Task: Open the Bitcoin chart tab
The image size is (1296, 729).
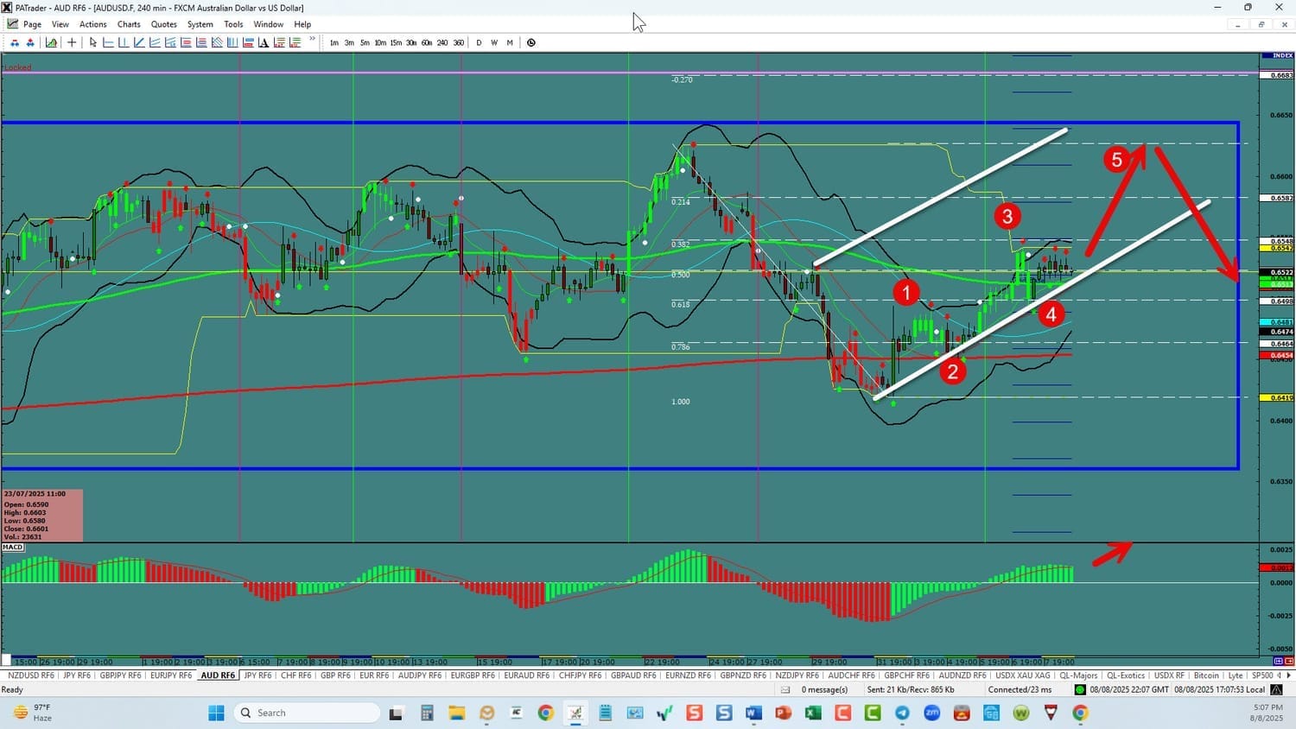Action: coord(1206,675)
